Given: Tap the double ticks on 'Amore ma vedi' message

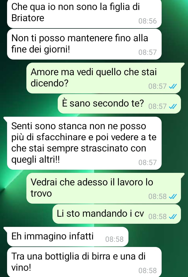Looking at the screenshot, I should (x=173, y=86).
